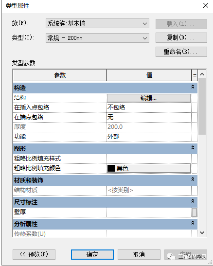The width and height of the screenshot is (213, 266).
Task: Click the 编辑... structure edit button
Action: tap(149, 98)
